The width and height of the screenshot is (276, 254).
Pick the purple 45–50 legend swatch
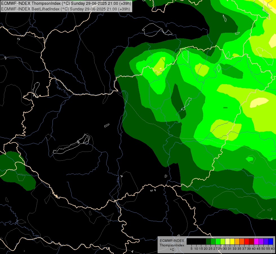tap(261, 241)
